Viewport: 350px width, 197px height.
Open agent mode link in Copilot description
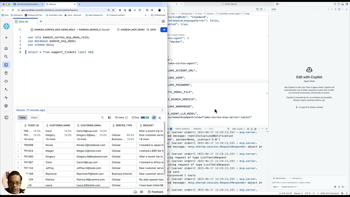click(x=318, y=87)
